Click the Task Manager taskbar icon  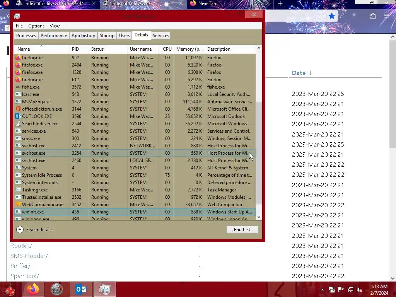coord(105,289)
